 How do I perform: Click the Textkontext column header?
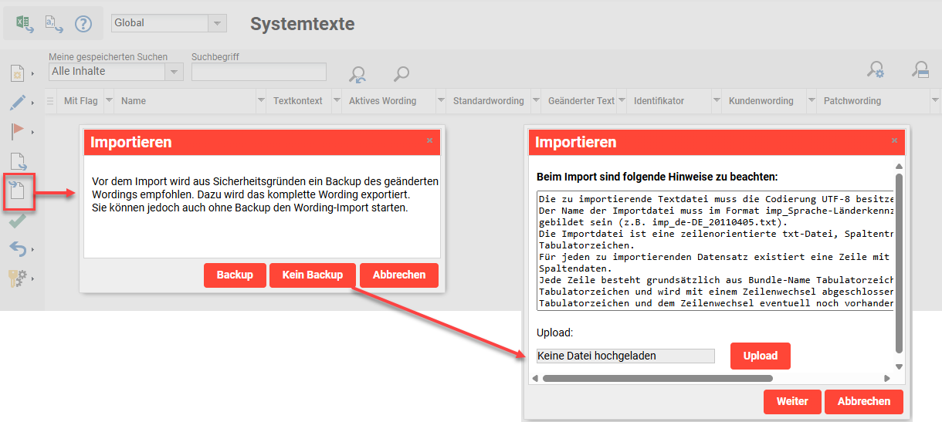coord(297,101)
